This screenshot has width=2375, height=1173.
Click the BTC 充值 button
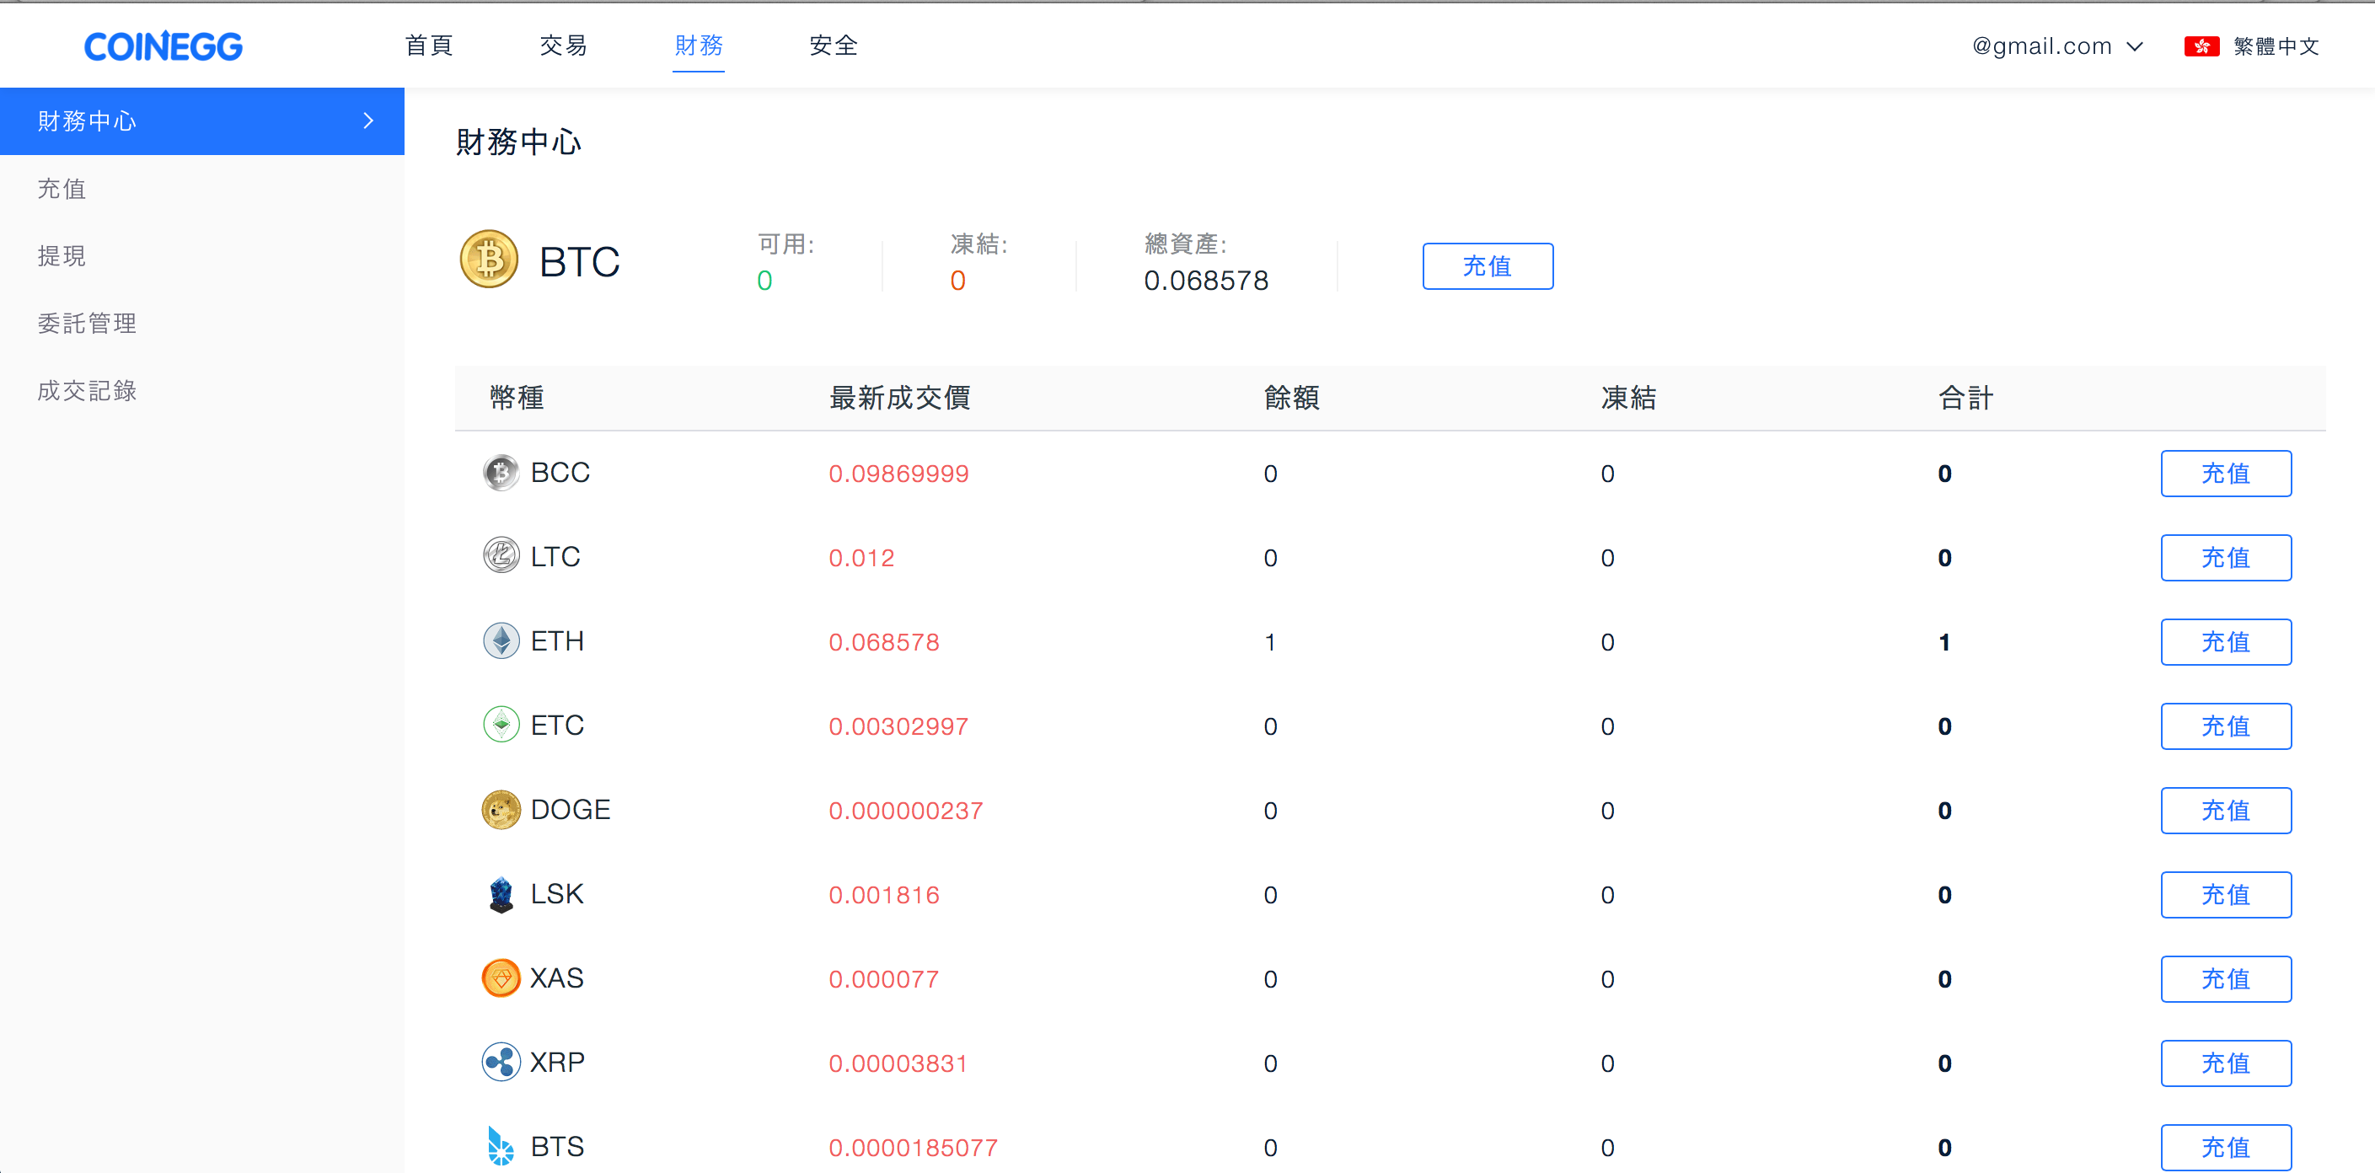pyautogui.click(x=1488, y=266)
